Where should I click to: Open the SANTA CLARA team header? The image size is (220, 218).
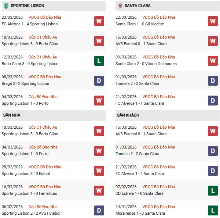pos(137,6)
